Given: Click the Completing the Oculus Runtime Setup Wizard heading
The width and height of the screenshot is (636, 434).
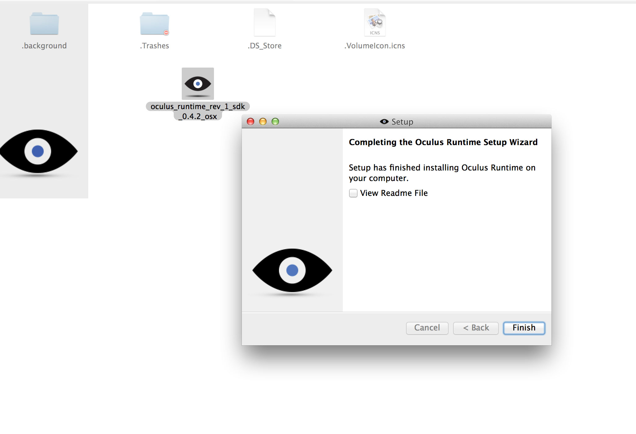Looking at the screenshot, I should tap(443, 142).
